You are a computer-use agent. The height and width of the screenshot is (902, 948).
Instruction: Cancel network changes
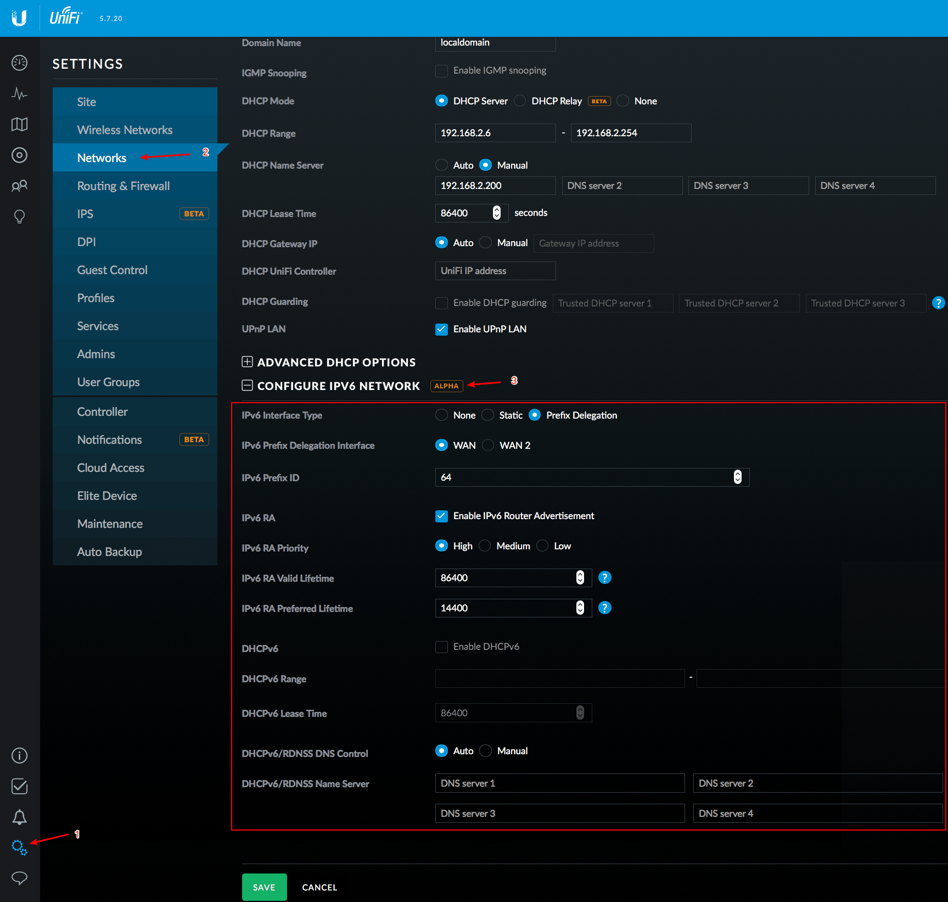[319, 887]
